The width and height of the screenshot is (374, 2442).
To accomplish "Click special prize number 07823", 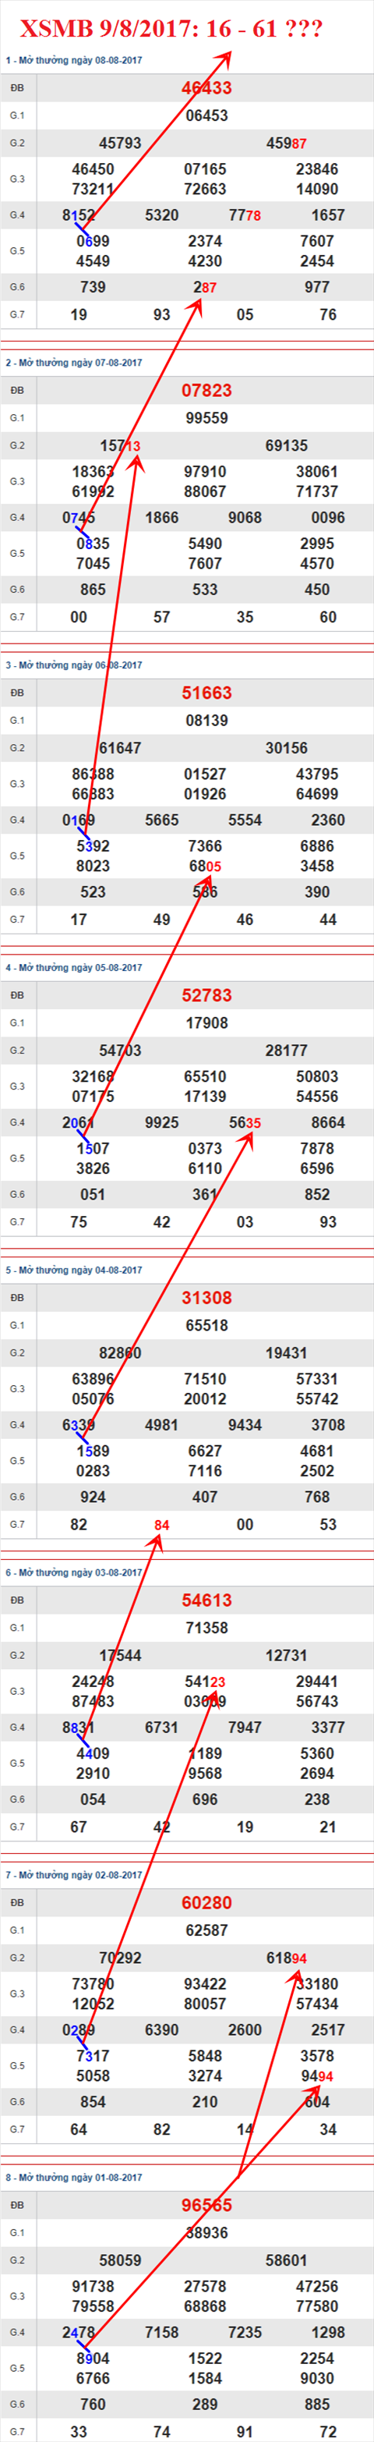I will click(206, 391).
